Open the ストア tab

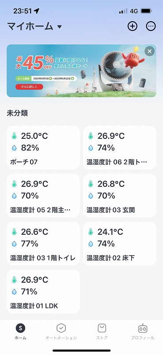[x=102, y=331]
